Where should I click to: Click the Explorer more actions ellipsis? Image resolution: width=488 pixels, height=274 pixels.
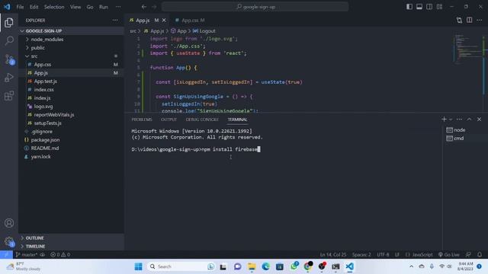pos(115,21)
